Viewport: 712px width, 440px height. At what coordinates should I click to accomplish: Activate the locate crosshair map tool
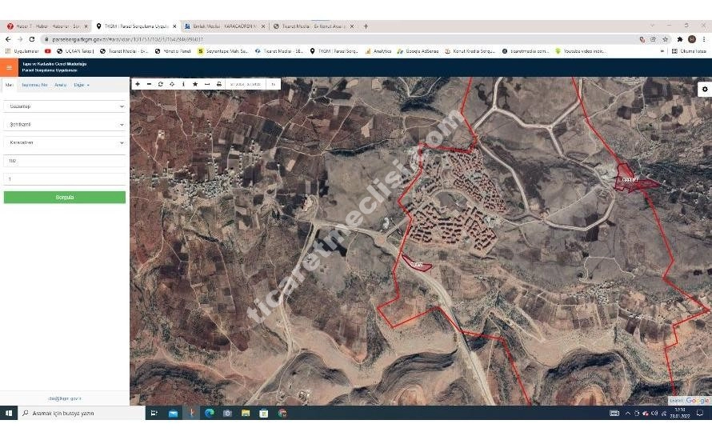[172, 84]
